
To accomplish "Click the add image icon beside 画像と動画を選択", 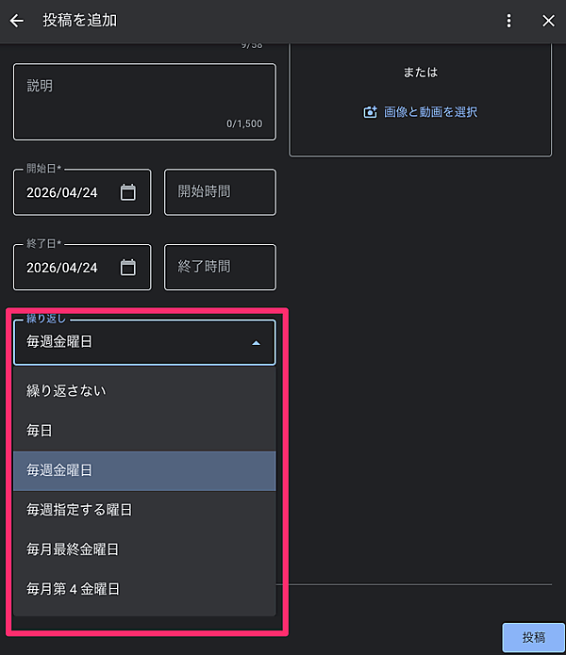I will point(371,112).
